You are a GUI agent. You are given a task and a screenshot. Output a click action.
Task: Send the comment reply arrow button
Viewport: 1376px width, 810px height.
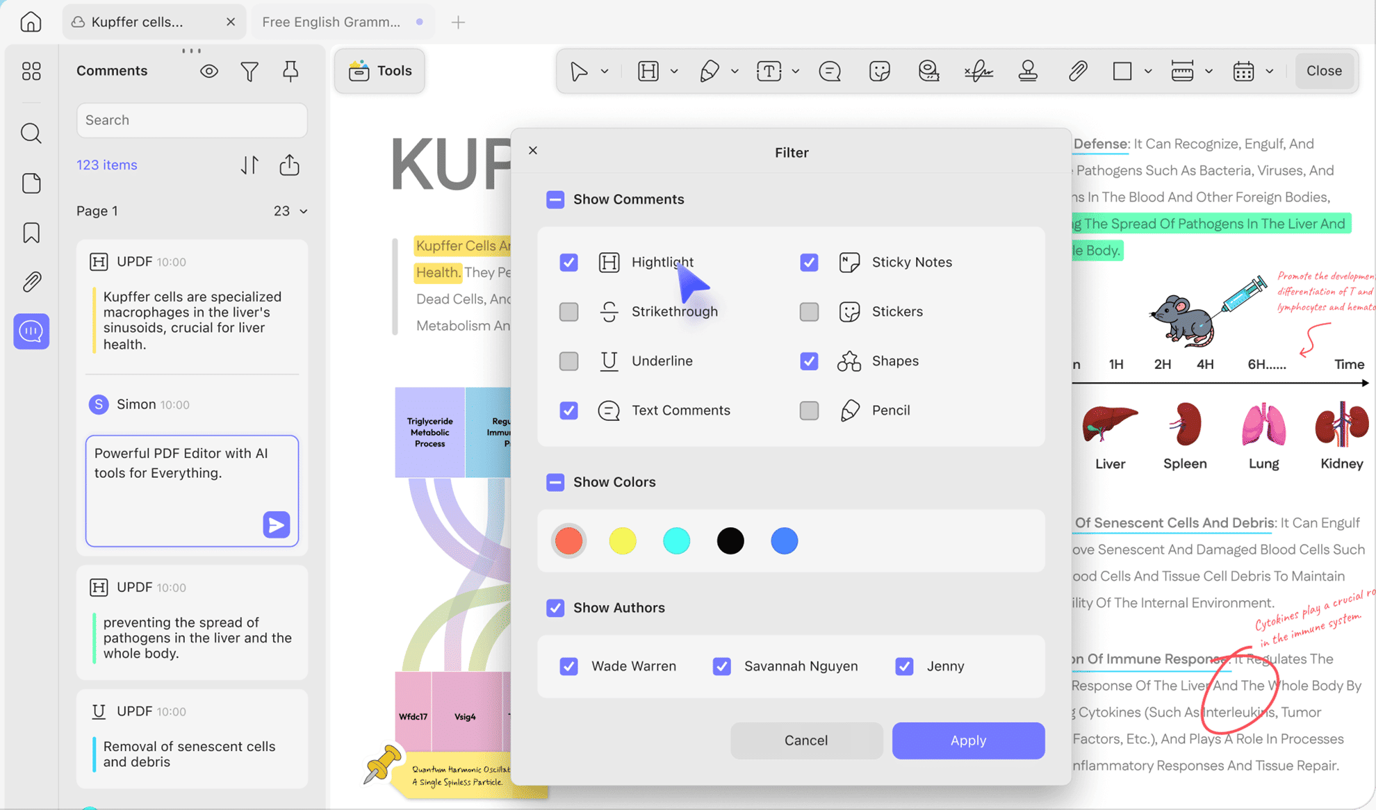point(276,524)
